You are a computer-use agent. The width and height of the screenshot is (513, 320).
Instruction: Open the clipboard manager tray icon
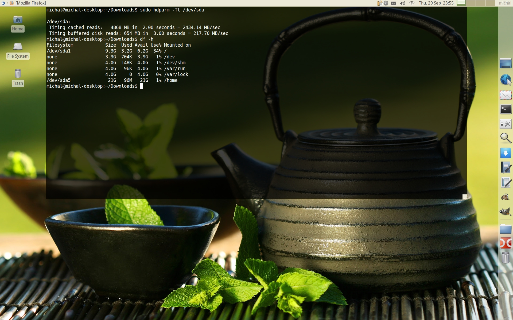[380, 3]
